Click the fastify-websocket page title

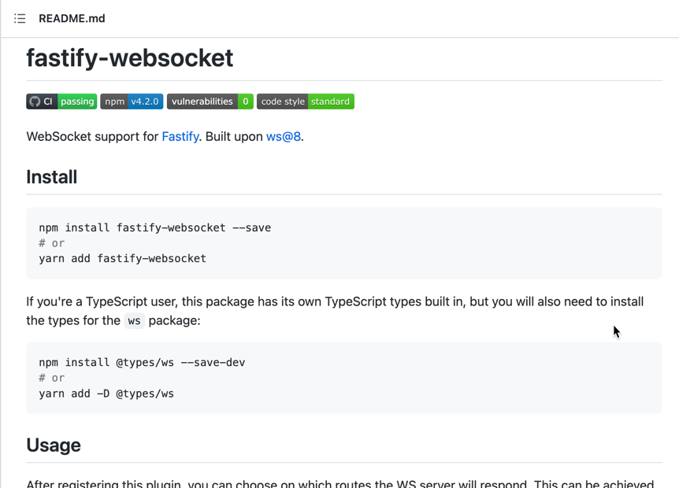click(129, 57)
